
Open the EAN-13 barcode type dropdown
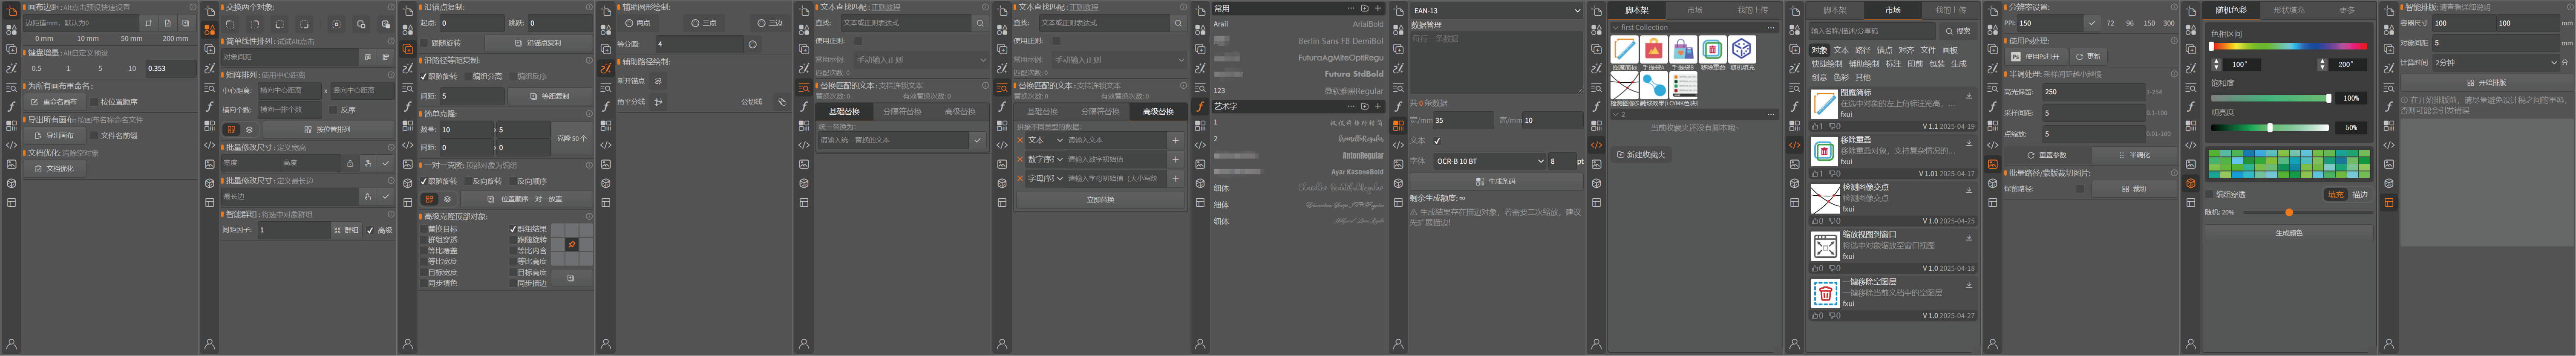1497,10
